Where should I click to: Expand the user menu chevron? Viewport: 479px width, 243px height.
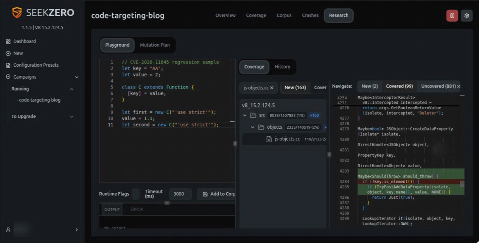tap(77, 230)
